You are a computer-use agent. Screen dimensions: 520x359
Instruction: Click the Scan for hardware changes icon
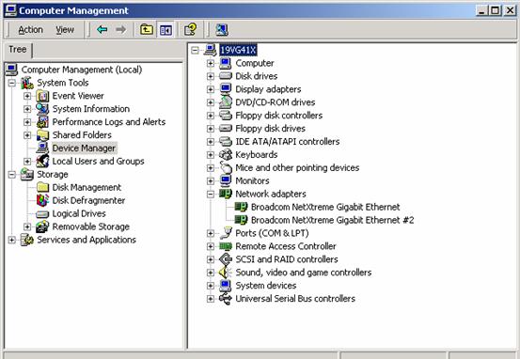pos(222,29)
